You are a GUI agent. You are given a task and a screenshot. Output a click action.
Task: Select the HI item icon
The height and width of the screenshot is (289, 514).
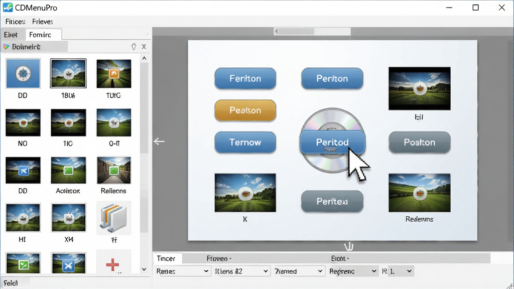click(23, 218)
